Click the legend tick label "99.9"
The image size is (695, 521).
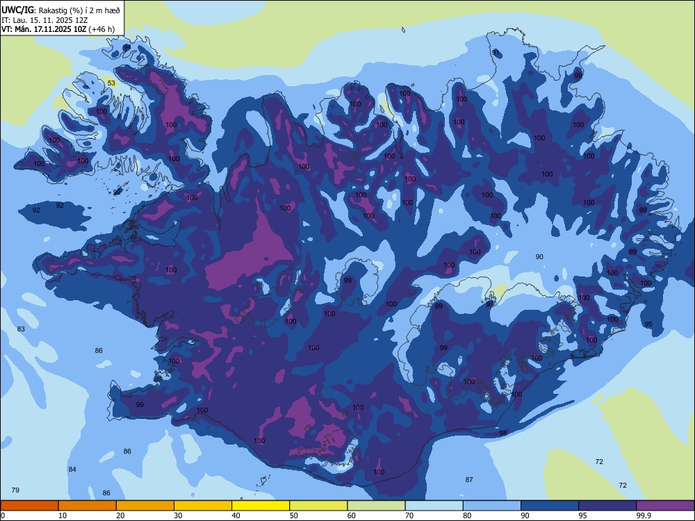(643, 515)
